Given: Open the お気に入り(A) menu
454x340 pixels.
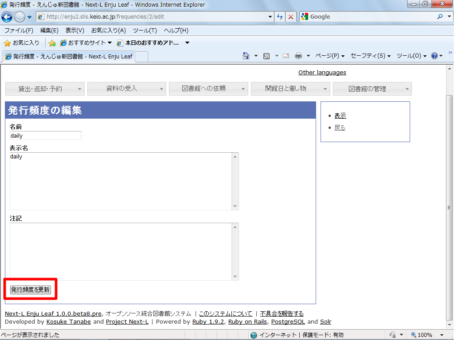Looking at the screenshot, I should tap(109, 31).
